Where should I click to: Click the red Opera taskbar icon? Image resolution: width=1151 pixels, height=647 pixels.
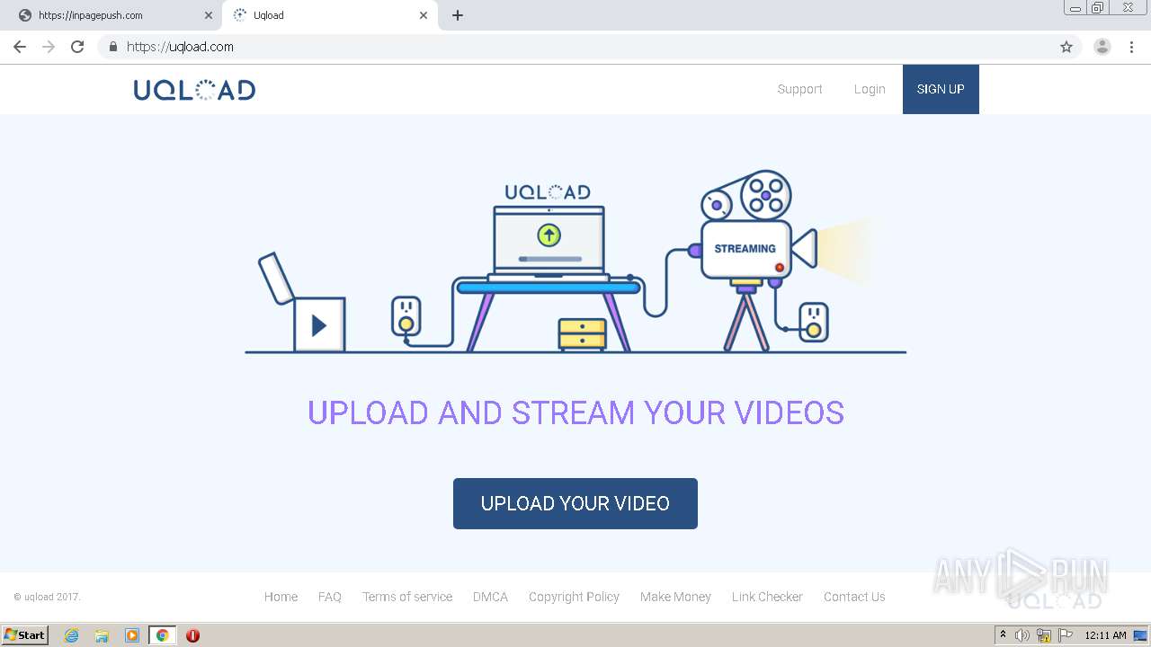click(192, 635)
